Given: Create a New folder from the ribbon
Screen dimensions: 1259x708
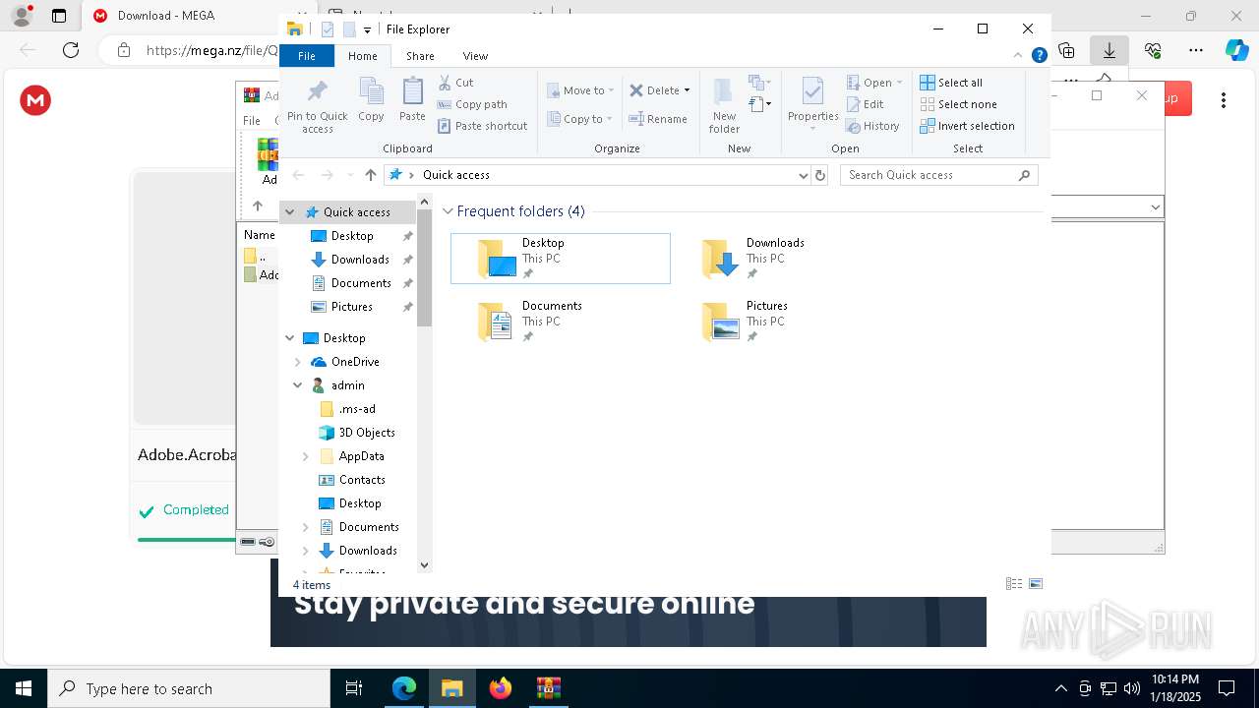Looking at the screenshot, I should (x=724, y=105).
